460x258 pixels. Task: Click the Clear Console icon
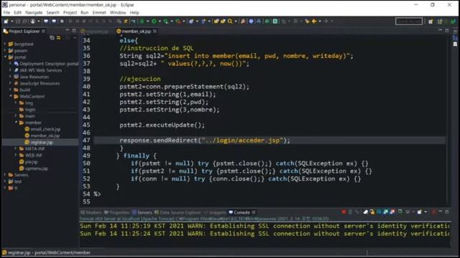click(x=366, y=212)
